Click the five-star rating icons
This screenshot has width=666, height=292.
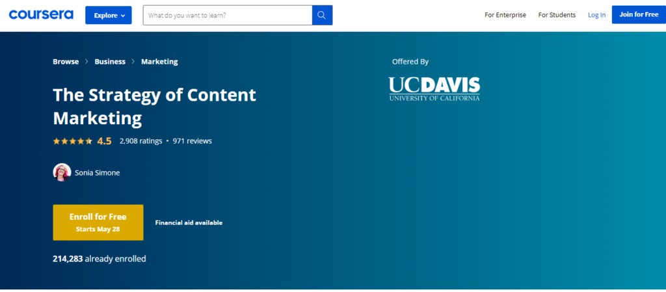tap(73, 141)
